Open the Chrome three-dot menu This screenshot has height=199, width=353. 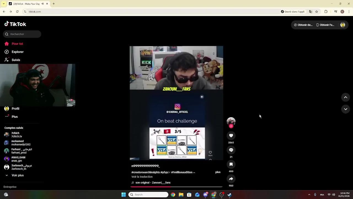pyautogui.click(x=349, y=12)
